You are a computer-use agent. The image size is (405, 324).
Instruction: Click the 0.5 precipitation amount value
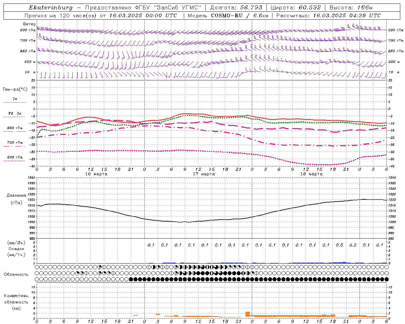340,245
